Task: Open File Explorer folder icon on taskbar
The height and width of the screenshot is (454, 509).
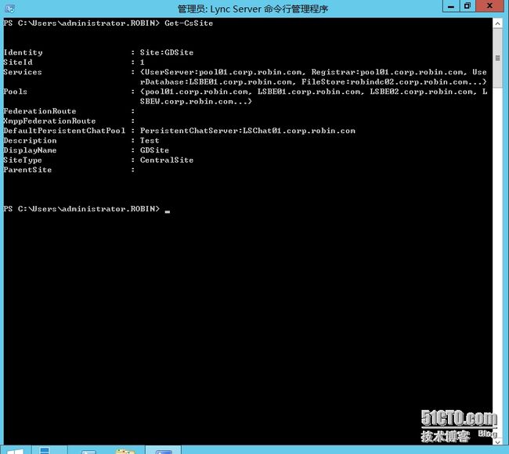Action: (125, 451)
